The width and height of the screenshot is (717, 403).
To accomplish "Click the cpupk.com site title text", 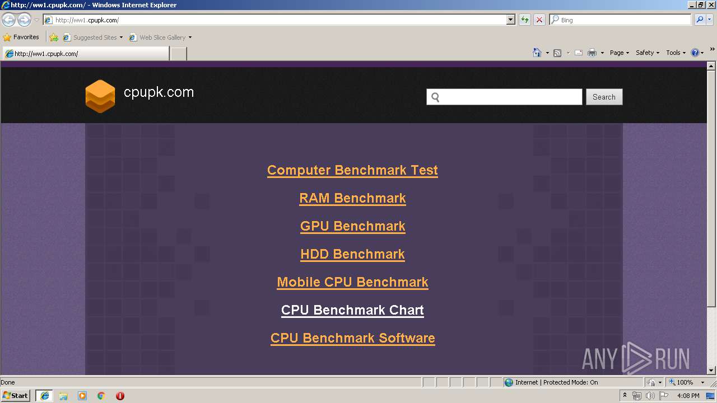I will coord(159,92).
